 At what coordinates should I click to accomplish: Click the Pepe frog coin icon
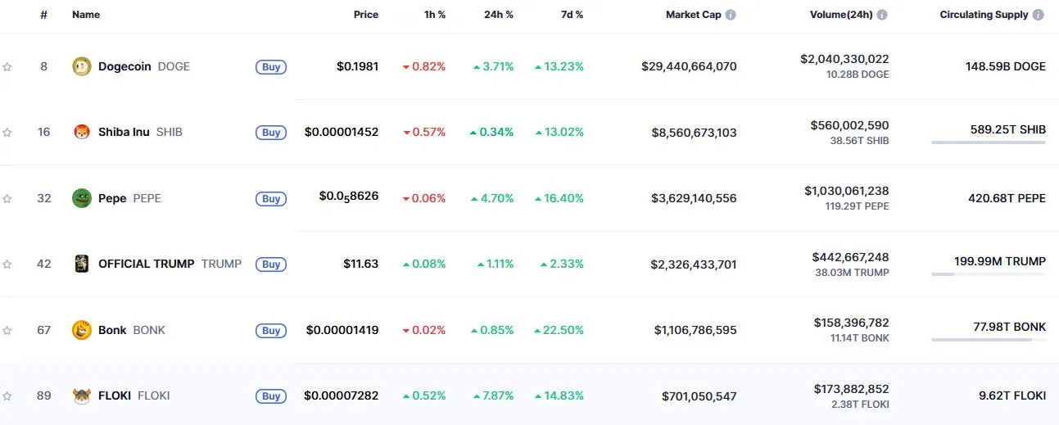[x=81, y=198]
